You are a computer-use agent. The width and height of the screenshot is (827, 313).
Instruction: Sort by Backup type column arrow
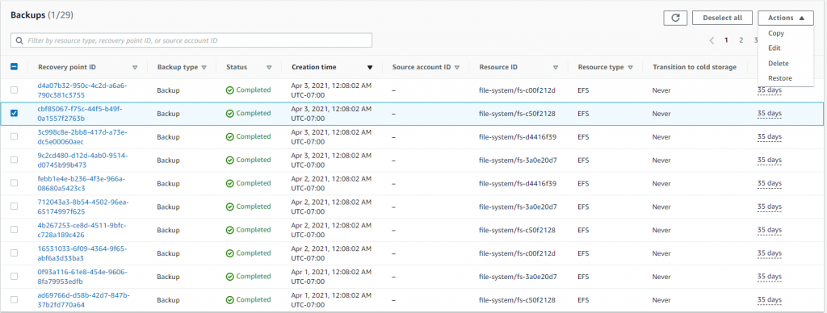(x=204, y=68)
